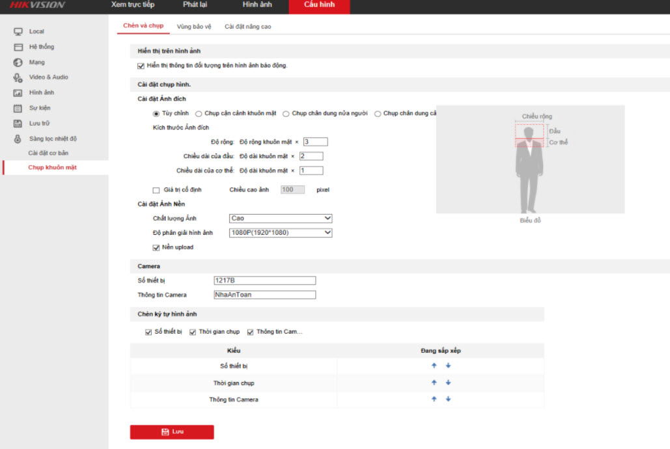Image resolution: width=670 pixels, height=449 pixels.
Task: Move Thông tin Camera row up
Action: [x=434, y=399]
